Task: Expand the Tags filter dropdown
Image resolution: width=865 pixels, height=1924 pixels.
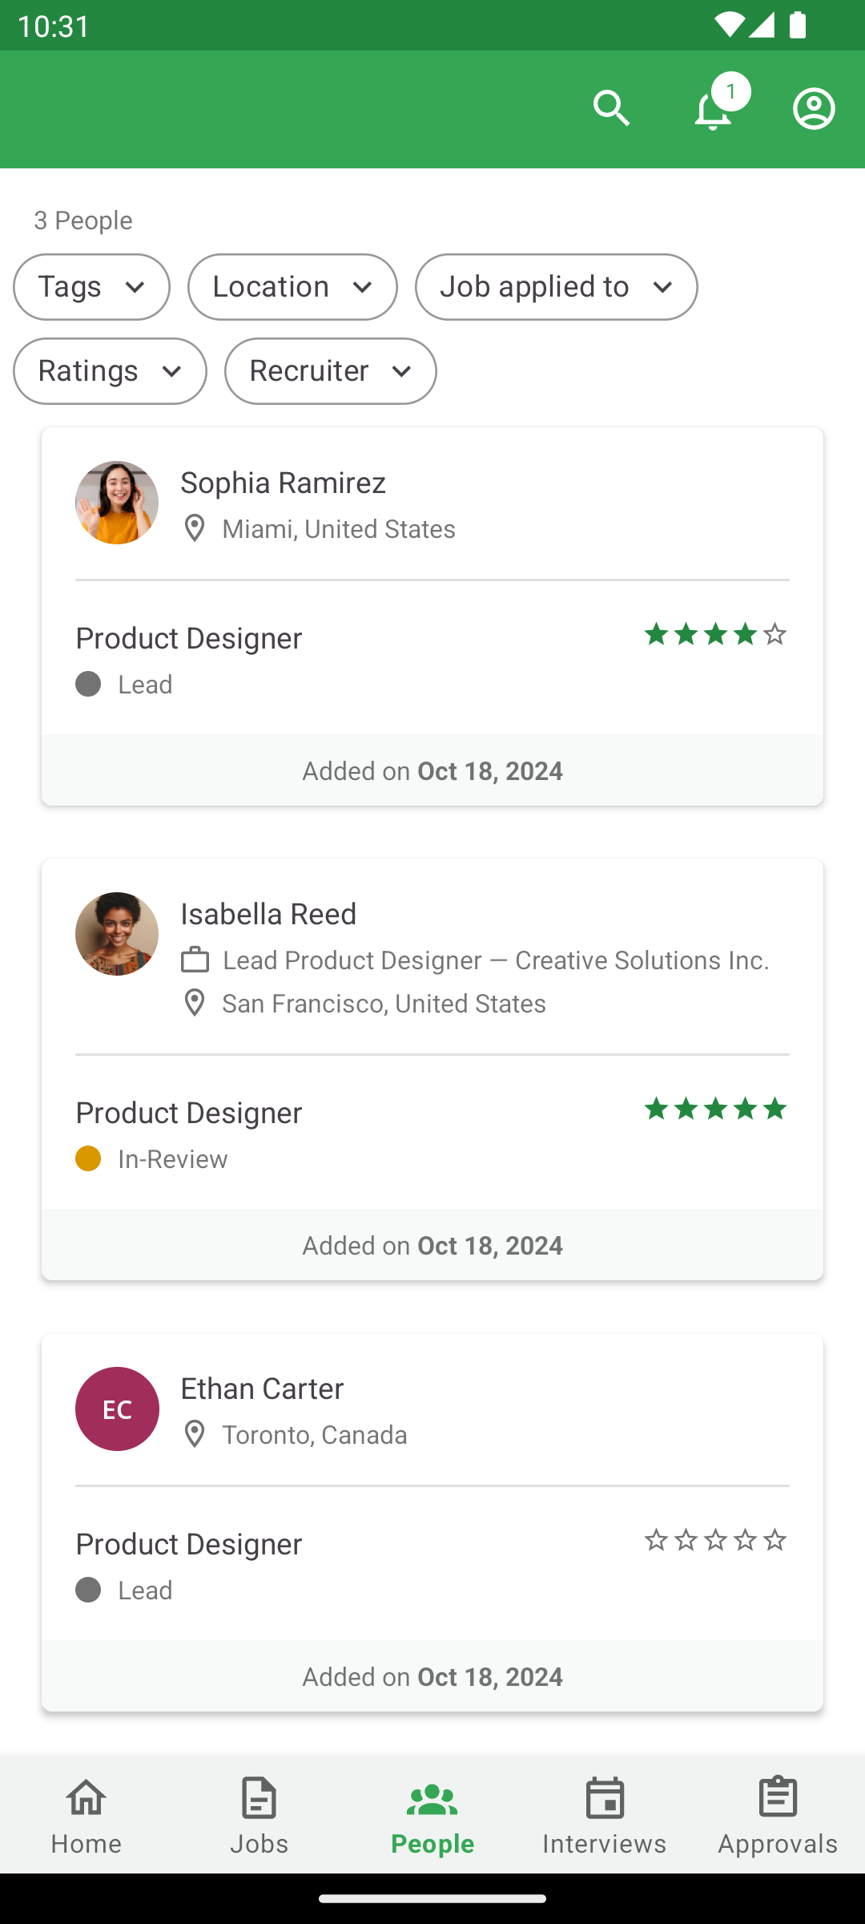Action: click(x=91, y=287)
